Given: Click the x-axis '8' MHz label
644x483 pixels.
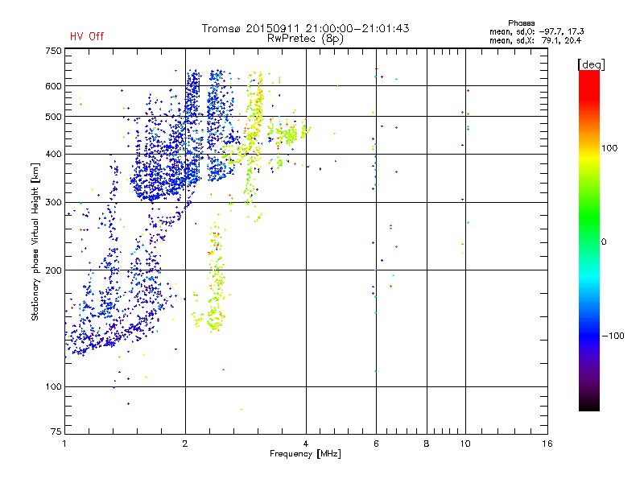Looking at the screenshot, I should click(427, 444).
